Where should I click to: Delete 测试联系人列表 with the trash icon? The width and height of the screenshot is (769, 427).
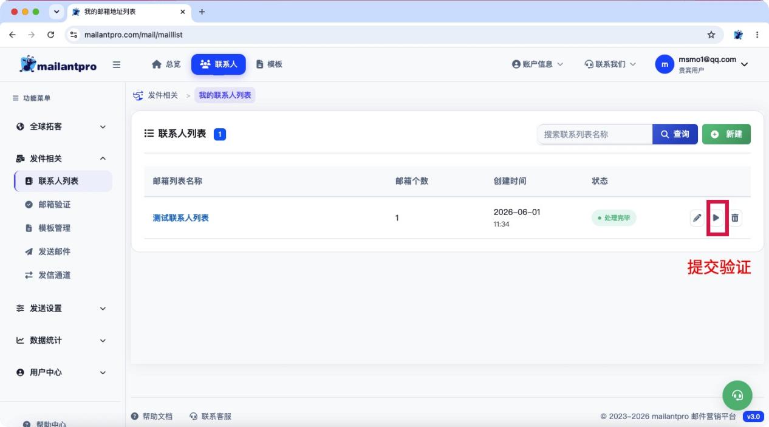pos(735,217)
